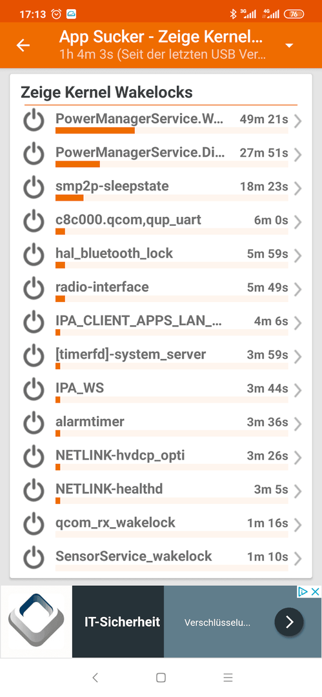This screenshot has width=322, height=697.
Task: Open the NETLINK-hvdcp_opti wakelock entry
Action: coord(161,457)
